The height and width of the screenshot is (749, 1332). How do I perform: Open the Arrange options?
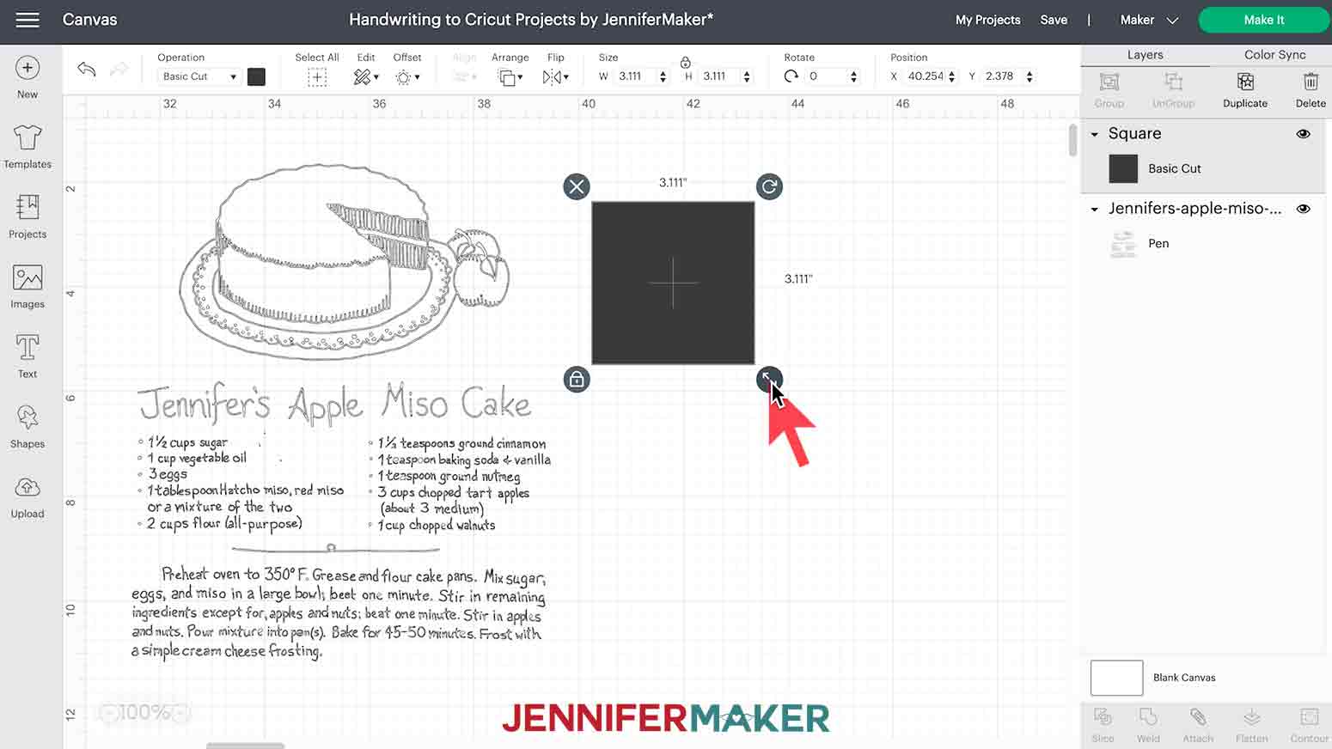510,77
